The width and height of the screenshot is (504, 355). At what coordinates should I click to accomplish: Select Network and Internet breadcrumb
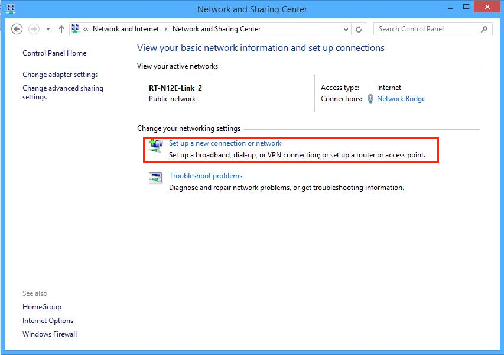point(126,29)
